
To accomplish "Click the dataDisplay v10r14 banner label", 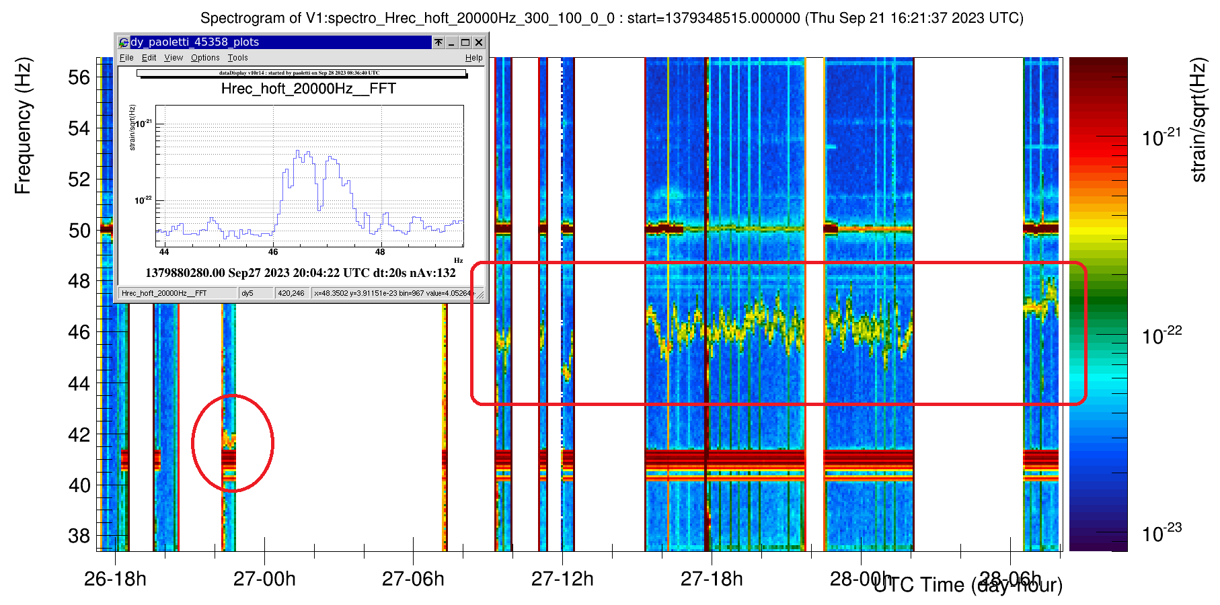I will (x=300, y=73).
